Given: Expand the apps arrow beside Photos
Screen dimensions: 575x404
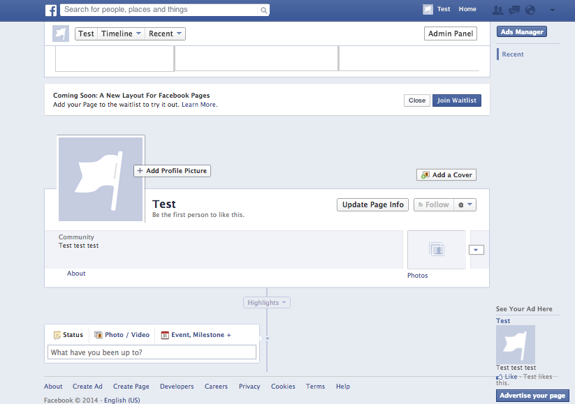Looking at the screenshot, I should click(476, 250).
